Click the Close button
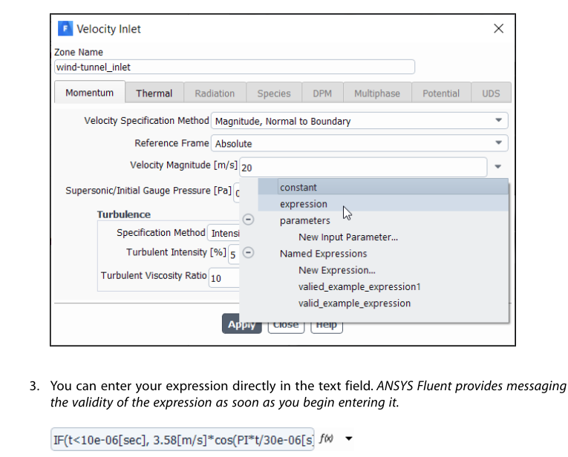Viewport: 568px width, 457px height. [x=286, y=326]
